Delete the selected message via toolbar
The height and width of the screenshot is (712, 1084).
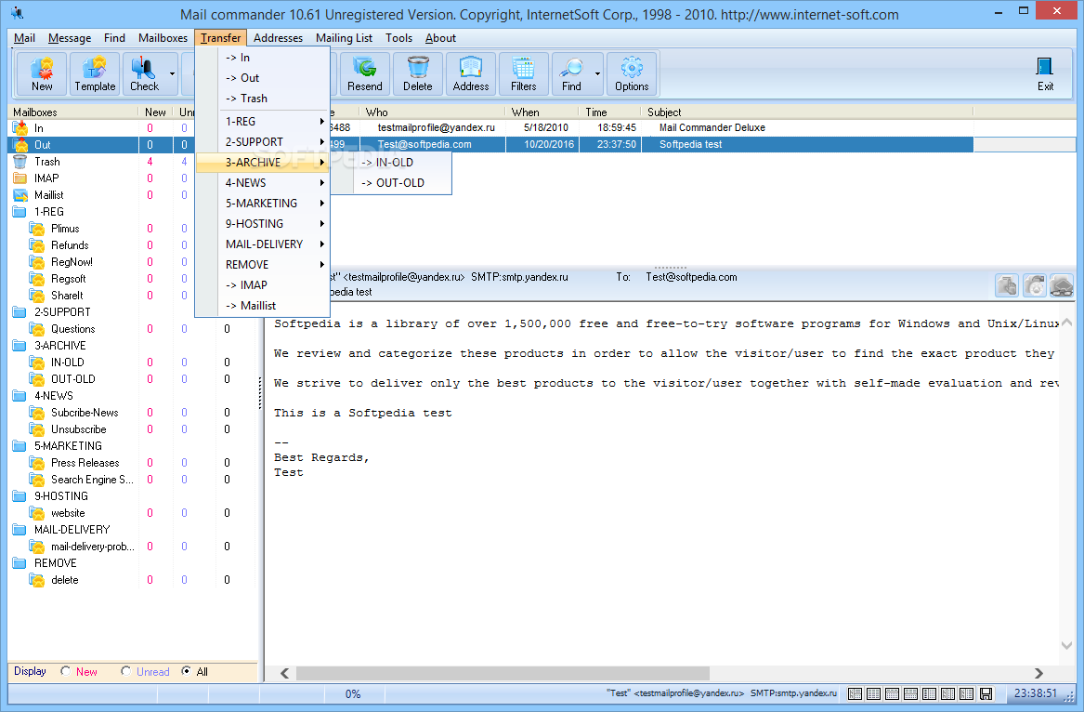(x=418, y=74)
